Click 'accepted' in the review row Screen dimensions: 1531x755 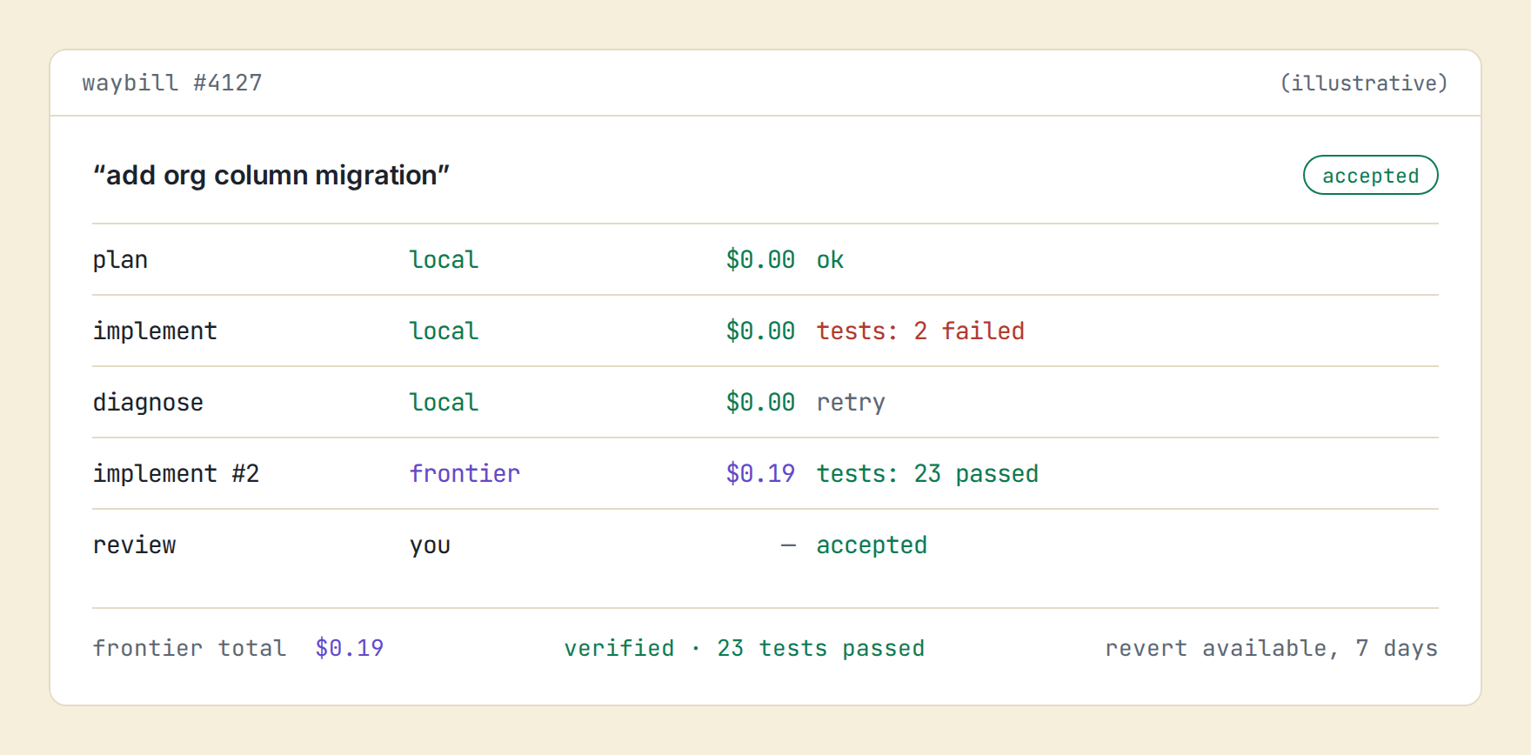[872, 545]
